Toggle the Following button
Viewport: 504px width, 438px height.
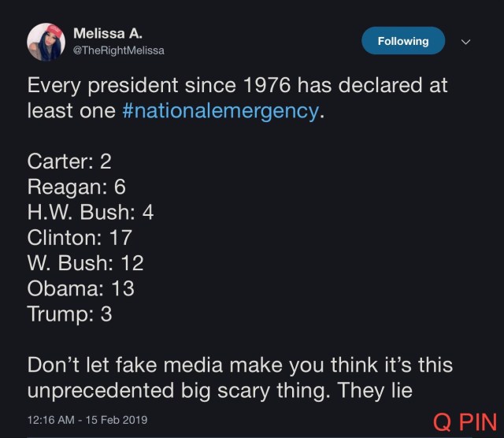[403, 41]
